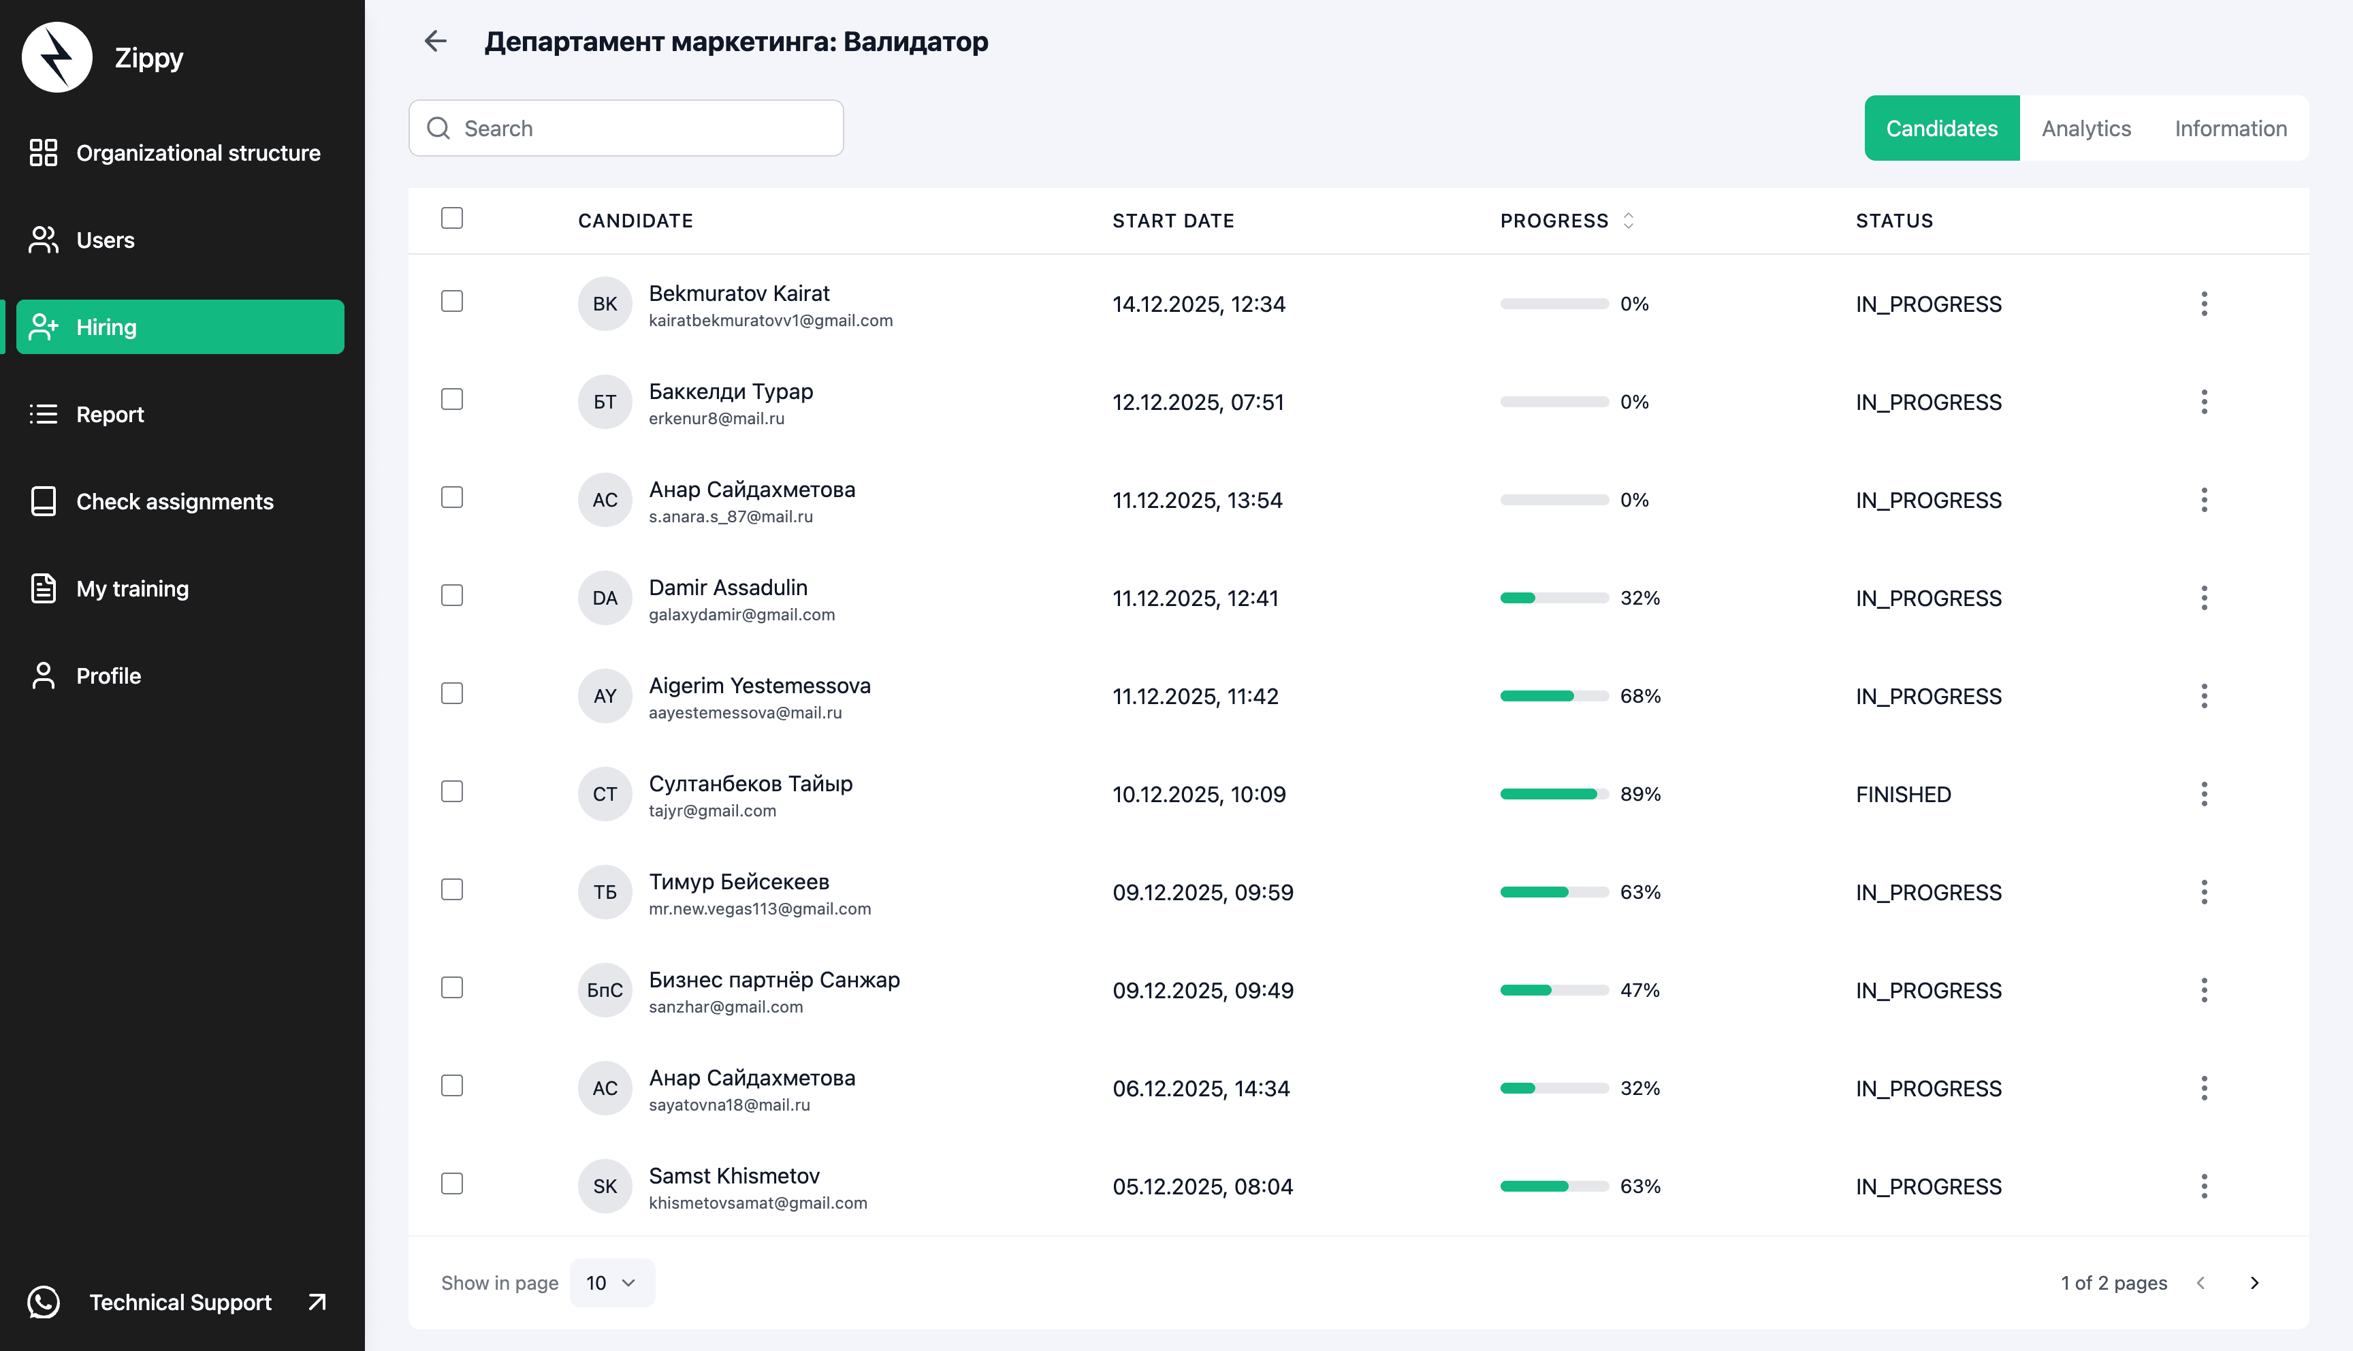The image size is (2353, 1351).
Task: Toggle the select-all checkbox in table header
Action: click(451, 217)
